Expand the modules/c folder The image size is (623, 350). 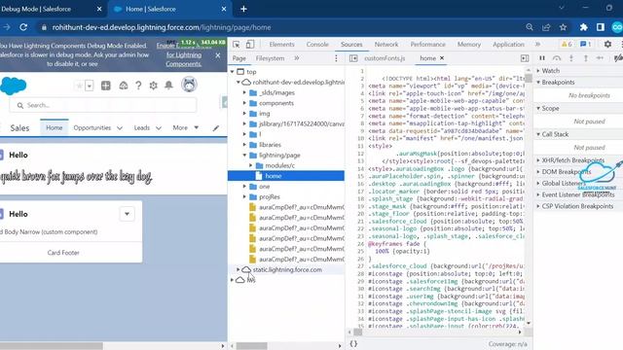click(251, 165)
